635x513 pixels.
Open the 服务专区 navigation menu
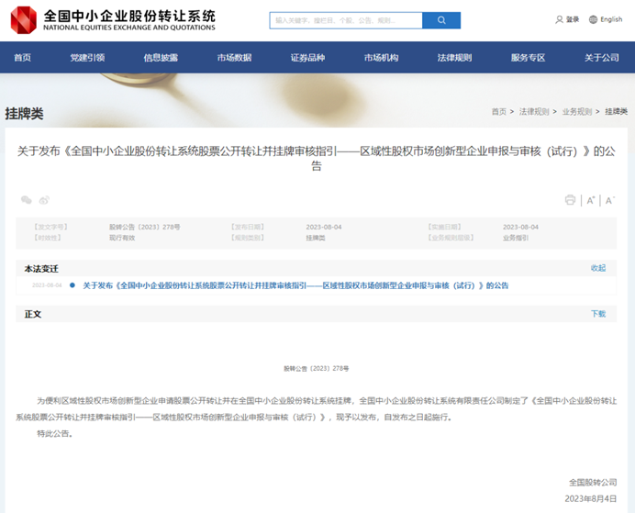(x=528, y=58)
